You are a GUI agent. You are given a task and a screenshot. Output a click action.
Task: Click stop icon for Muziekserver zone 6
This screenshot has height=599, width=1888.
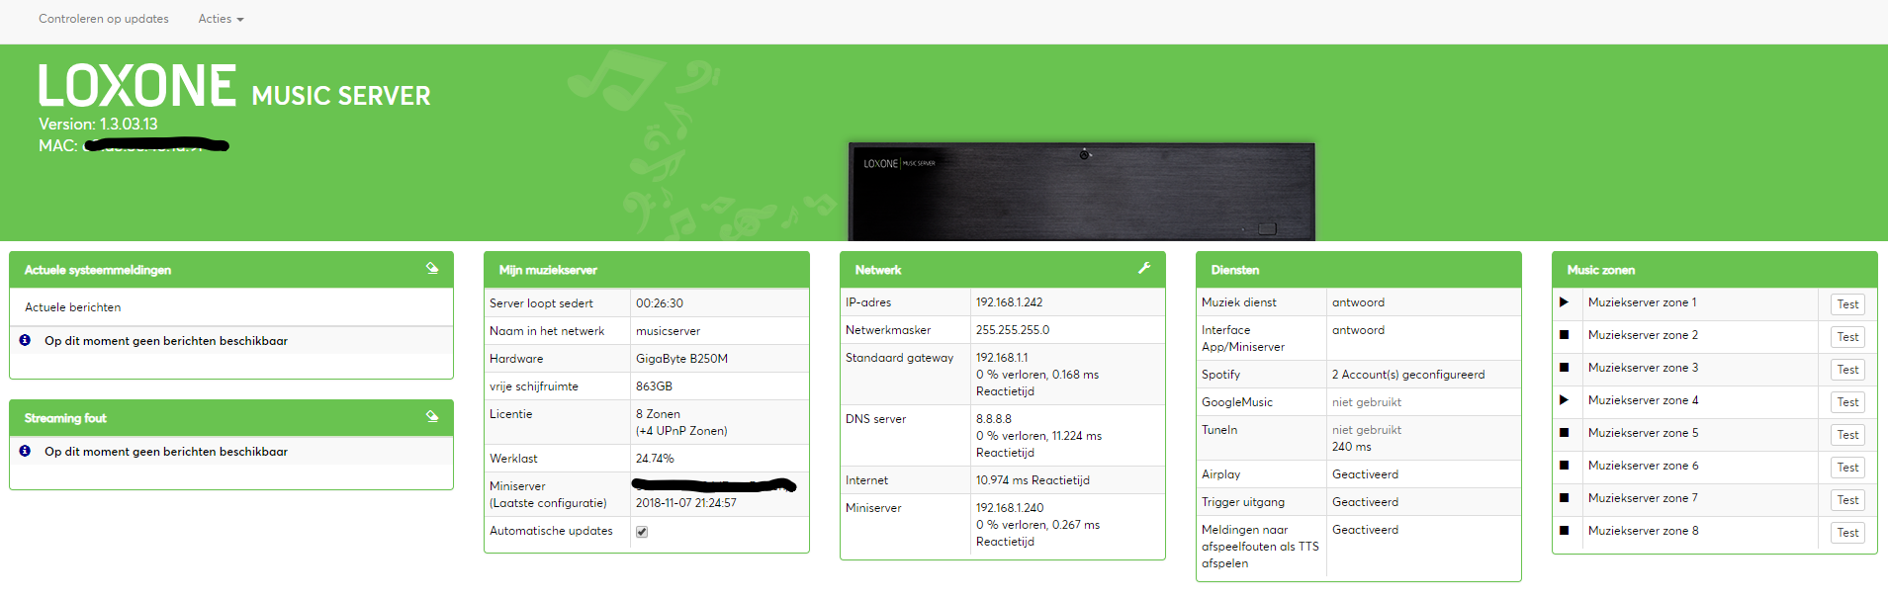(x=1564, y=466)
